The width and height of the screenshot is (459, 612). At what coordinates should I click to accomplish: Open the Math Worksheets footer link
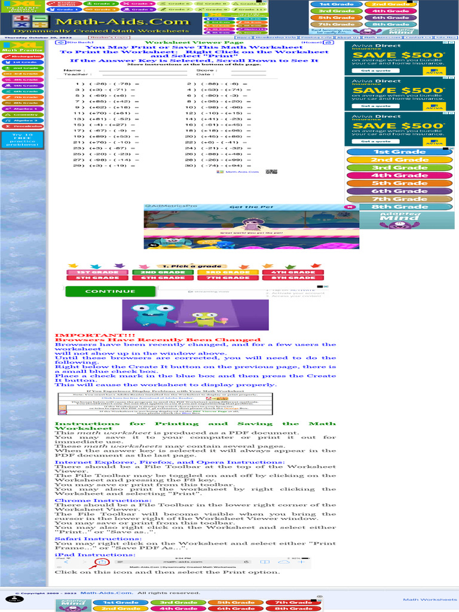coord(430,599)
